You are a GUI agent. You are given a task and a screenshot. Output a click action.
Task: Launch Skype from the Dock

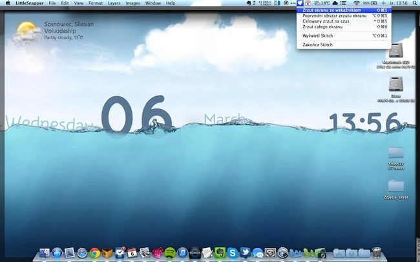[233, 253]
